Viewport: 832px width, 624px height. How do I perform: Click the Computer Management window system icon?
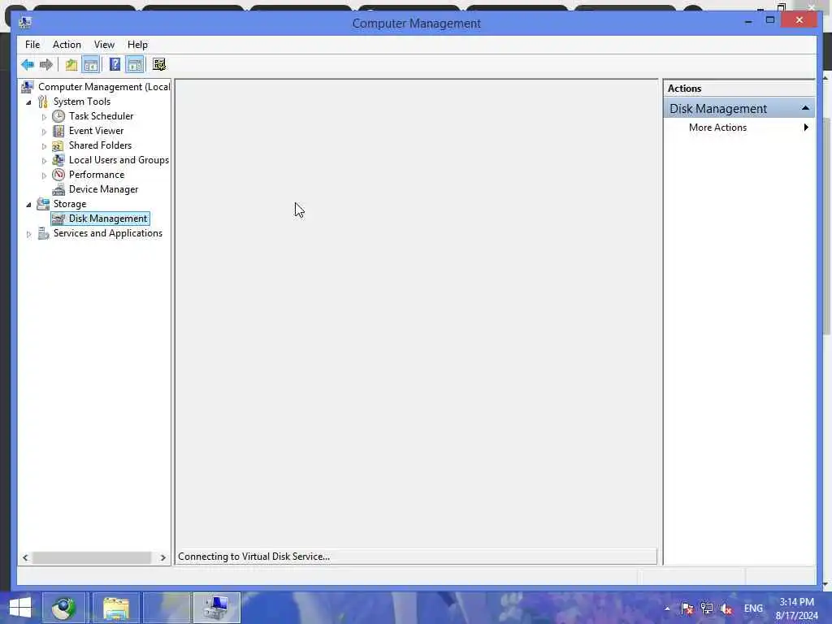(25, 22)
